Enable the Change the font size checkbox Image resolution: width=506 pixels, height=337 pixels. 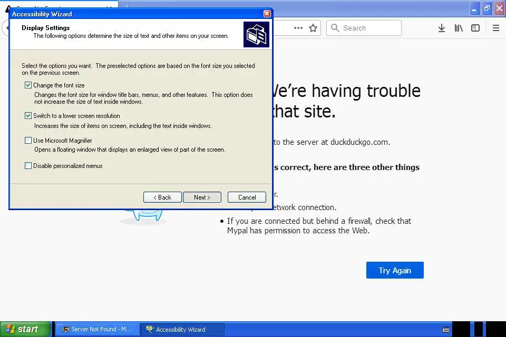tap(28, 85)
